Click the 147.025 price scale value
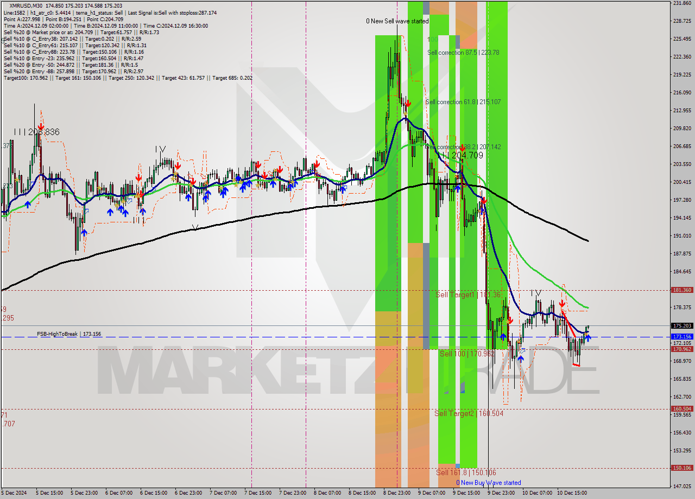Screen dimensions: 695x499 682,486
